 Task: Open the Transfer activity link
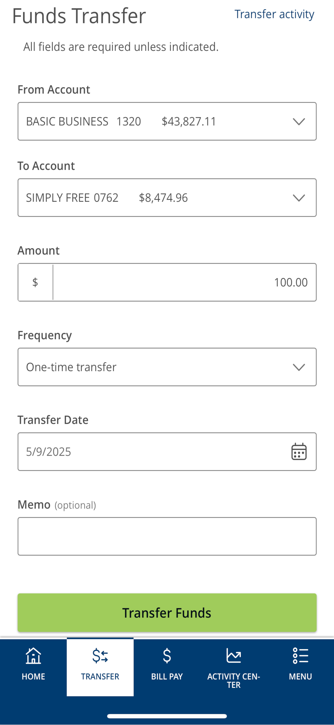coord(274,14)
